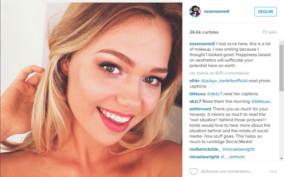Visit elhkr commenter profile
This screenshot has width=284, height=177.
[194, 81]
